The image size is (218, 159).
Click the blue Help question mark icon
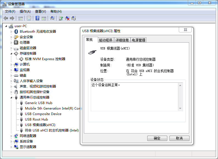(x=37, y=18)
